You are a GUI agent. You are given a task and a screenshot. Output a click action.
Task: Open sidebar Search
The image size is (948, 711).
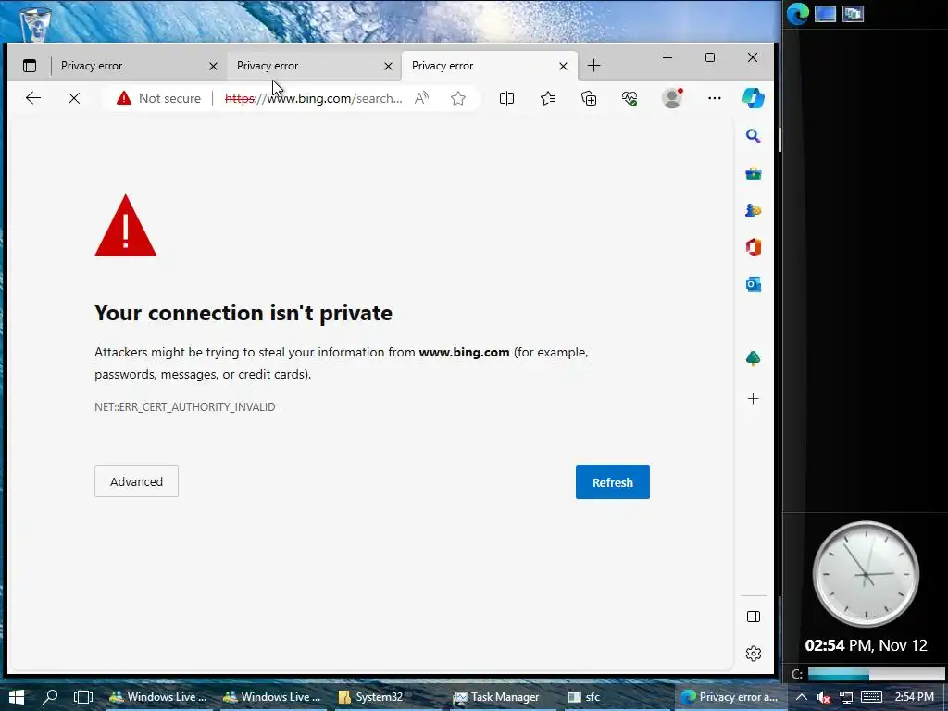coord(753,136)
